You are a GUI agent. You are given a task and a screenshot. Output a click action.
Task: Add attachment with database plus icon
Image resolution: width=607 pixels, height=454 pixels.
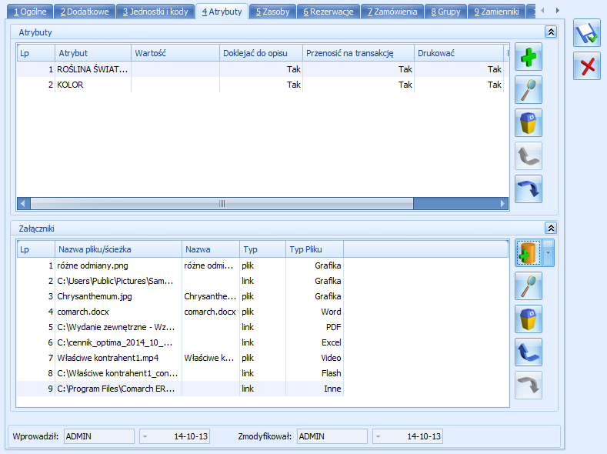pyautogui.click(x=529, y=253)
